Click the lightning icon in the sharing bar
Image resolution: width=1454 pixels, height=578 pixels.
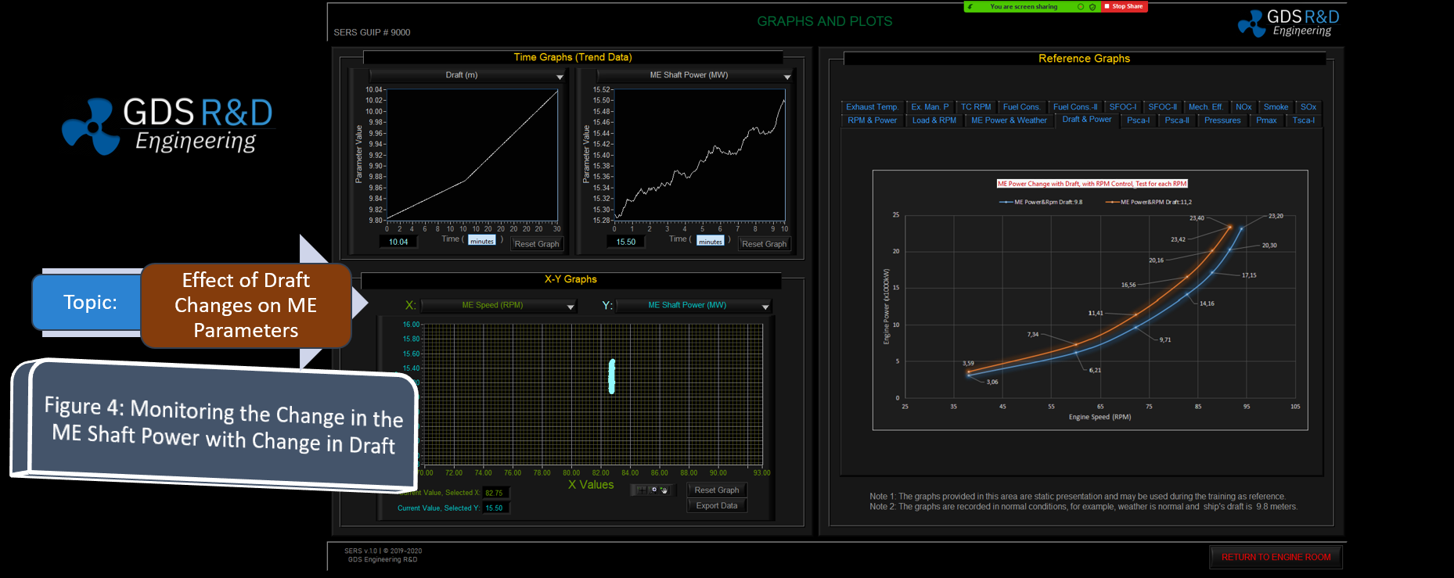(x=971, y=7)
